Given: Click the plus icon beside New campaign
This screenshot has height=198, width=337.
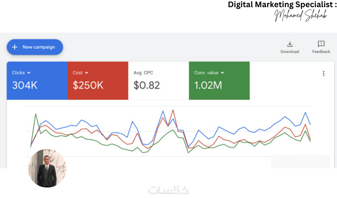Looking at the screenshot, I should pos(14,47).
